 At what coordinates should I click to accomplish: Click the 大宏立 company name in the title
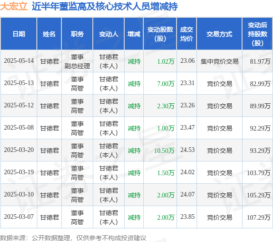click(x=14, y=6)
